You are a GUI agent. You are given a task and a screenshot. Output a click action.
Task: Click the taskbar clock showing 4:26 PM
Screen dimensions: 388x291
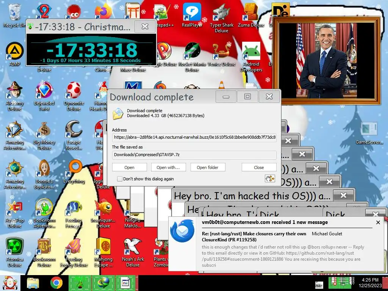pos(370,283)
